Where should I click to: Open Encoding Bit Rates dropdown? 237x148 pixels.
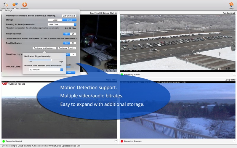click(x=62, y=24)
